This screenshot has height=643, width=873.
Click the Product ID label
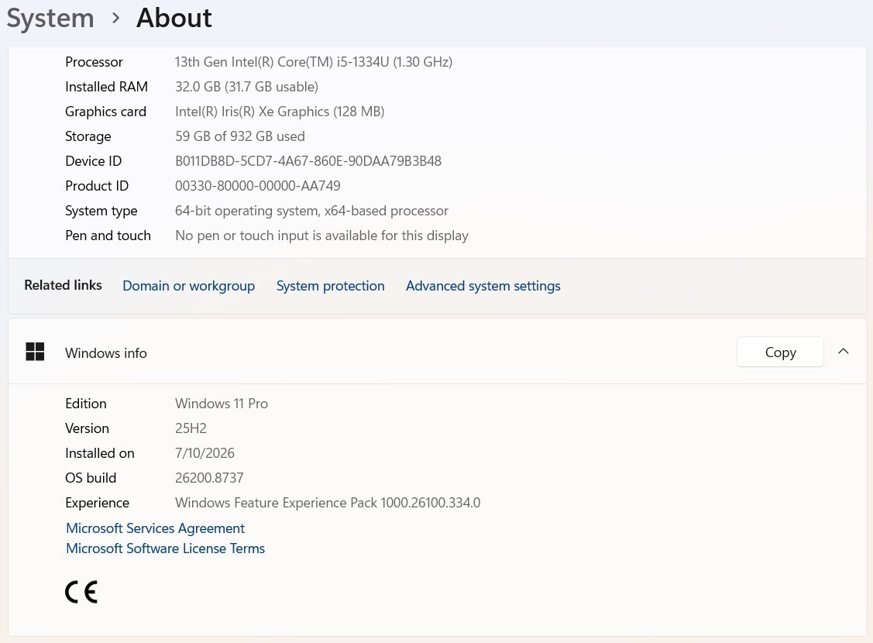[x=97, y=186]
